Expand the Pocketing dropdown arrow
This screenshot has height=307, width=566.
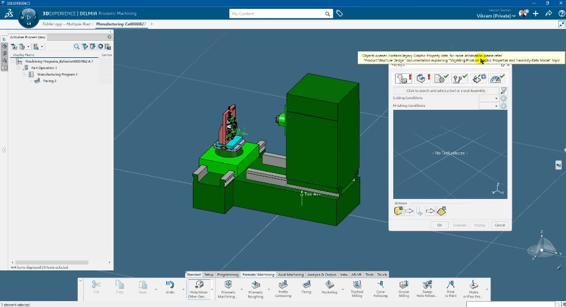click(343, 289)
